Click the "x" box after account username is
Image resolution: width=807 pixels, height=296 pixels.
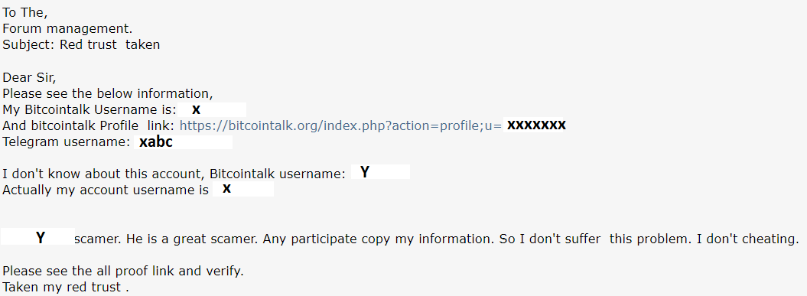coord(243,189)
